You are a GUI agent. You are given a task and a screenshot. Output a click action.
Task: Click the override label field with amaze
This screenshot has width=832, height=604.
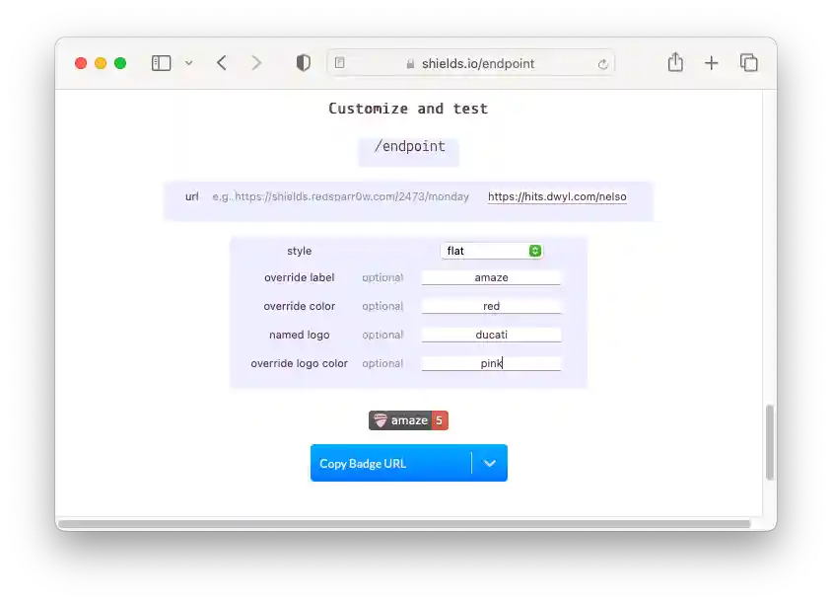click(x=491, y=277)
